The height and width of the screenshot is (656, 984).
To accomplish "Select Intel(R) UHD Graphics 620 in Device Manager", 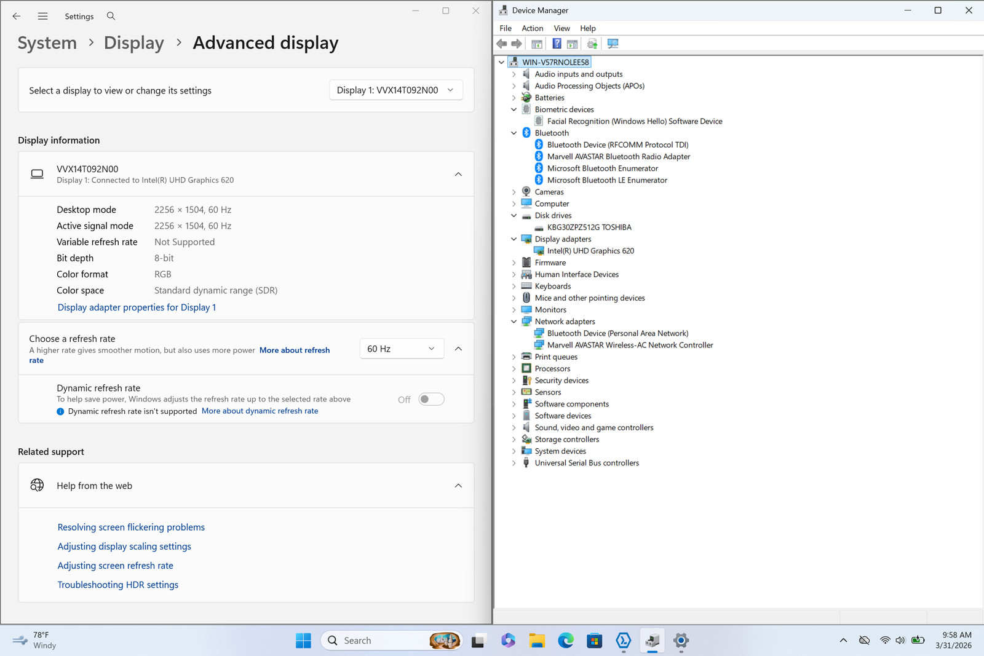I will [590, 251].
